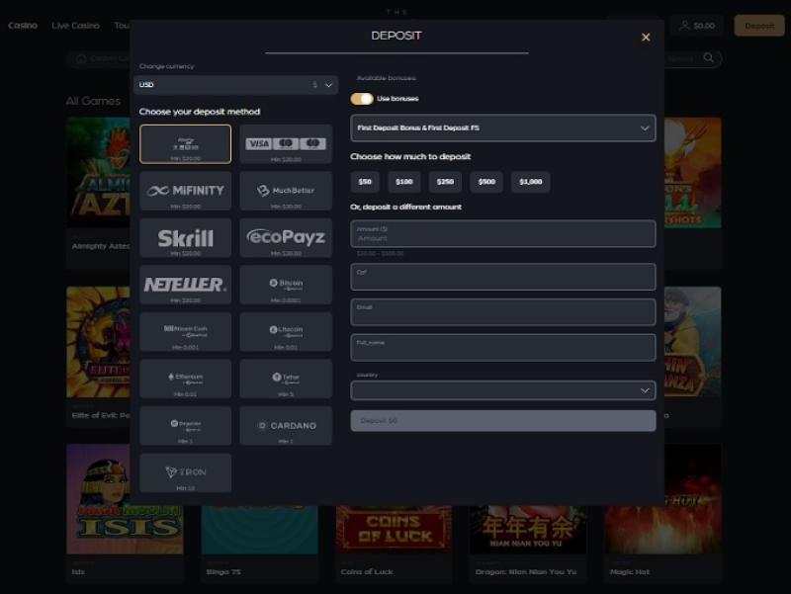Go to the Casino menu item
The height and width of the screenshot is (594, 791).
click(23, 26)
